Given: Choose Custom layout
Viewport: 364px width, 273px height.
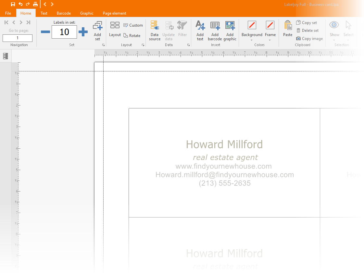Looking at the screenshot, I should pos(133,25).
